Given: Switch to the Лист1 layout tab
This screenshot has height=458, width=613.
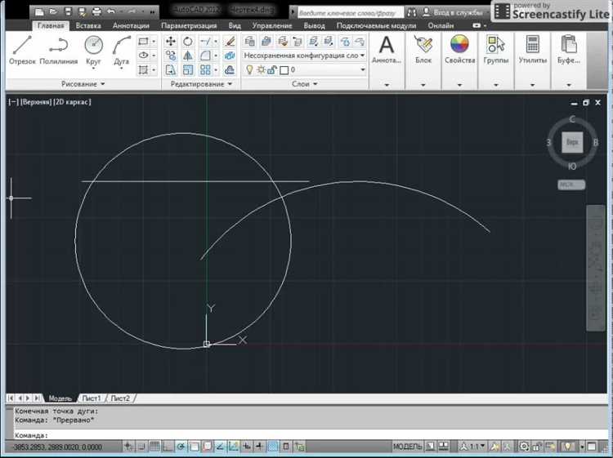Looking at the screenshot, I should point(90,398).
